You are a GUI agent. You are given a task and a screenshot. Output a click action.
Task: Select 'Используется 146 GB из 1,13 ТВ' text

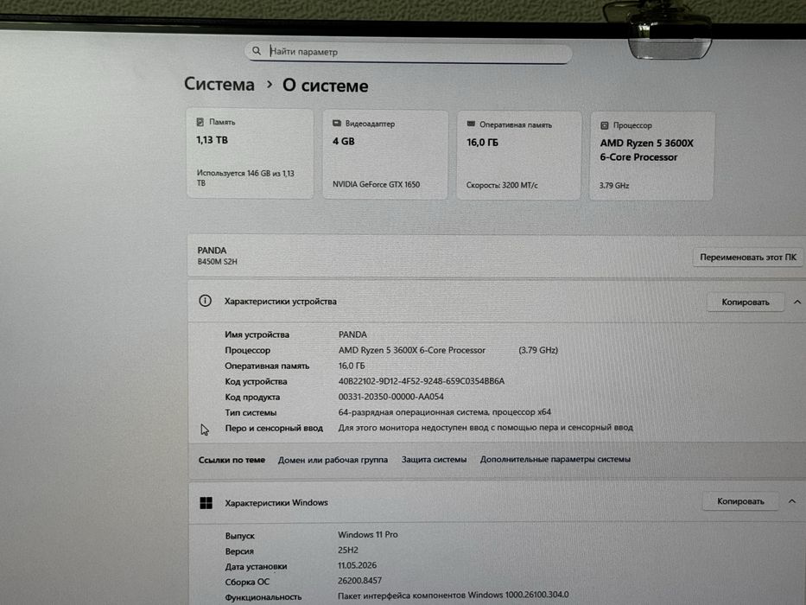coord(245,178)
